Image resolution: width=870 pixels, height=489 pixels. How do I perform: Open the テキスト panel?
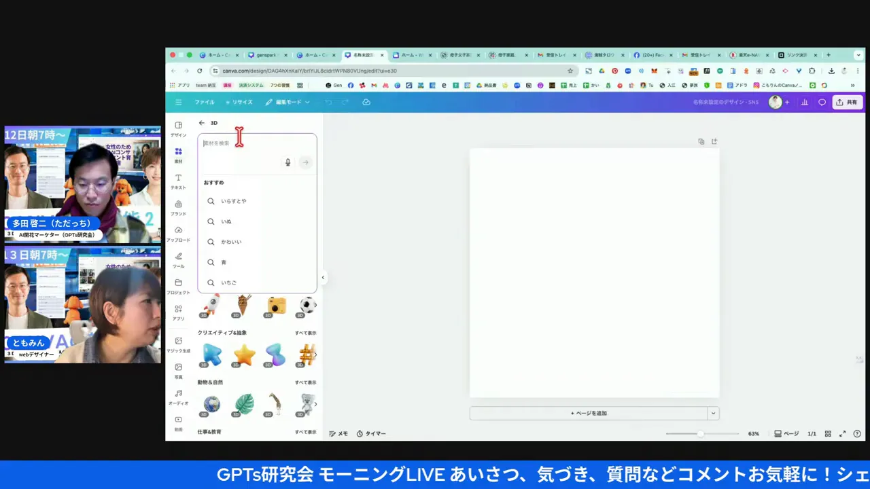178,181
